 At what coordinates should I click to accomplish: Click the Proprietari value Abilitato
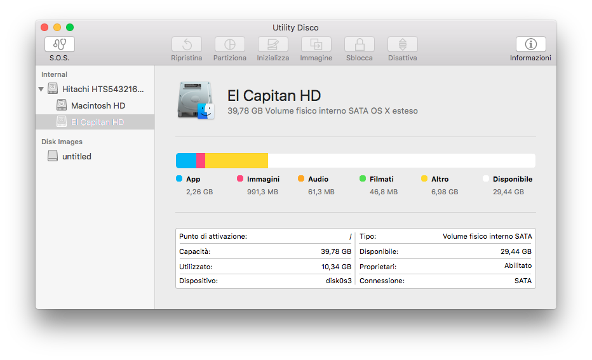(518, 265)
